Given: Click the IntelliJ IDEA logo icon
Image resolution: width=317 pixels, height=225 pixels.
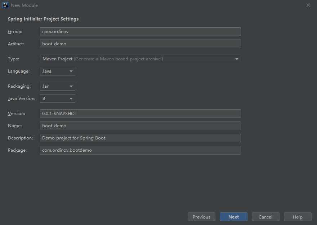Looking at the screenshot, I should pyautogui.click(x=5, y=5).
